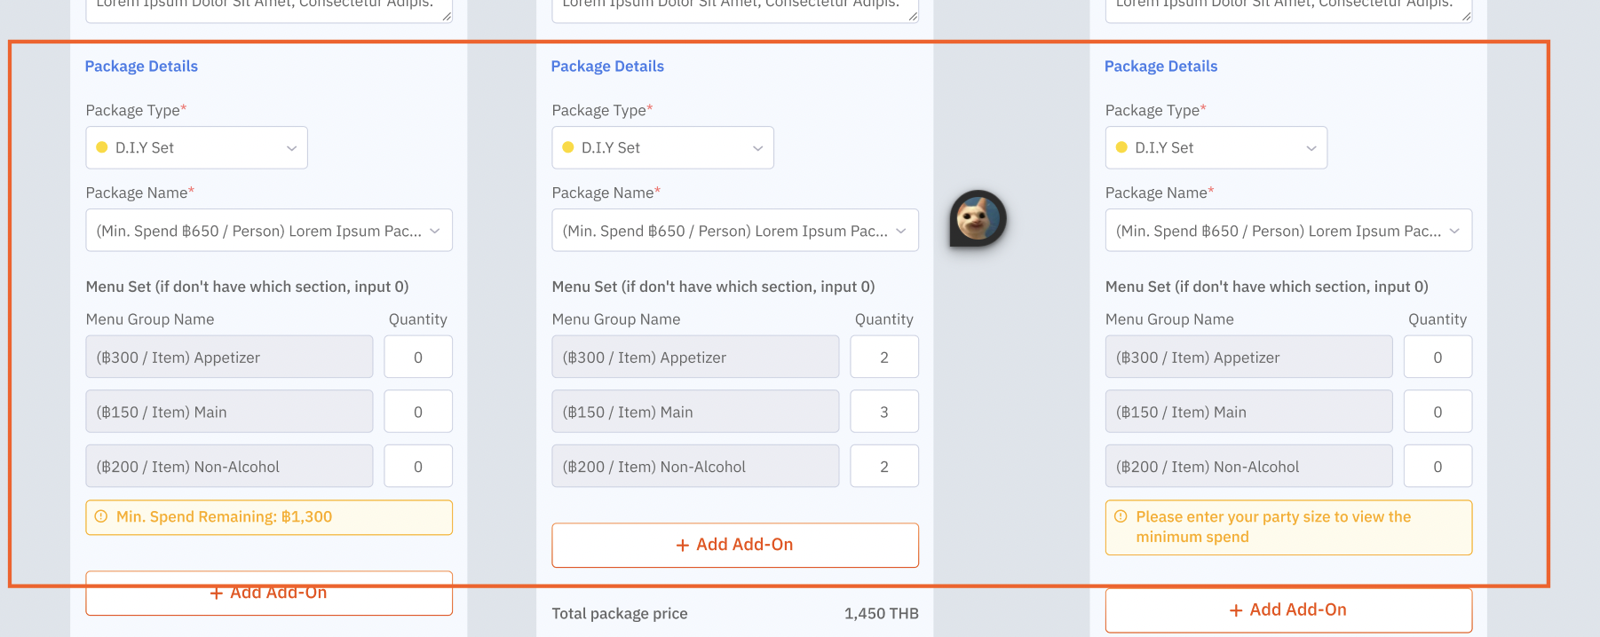This screenshot has height=637, width=1600.
Task: Click Main quantity field showing 3
Action: pos(884,412)
